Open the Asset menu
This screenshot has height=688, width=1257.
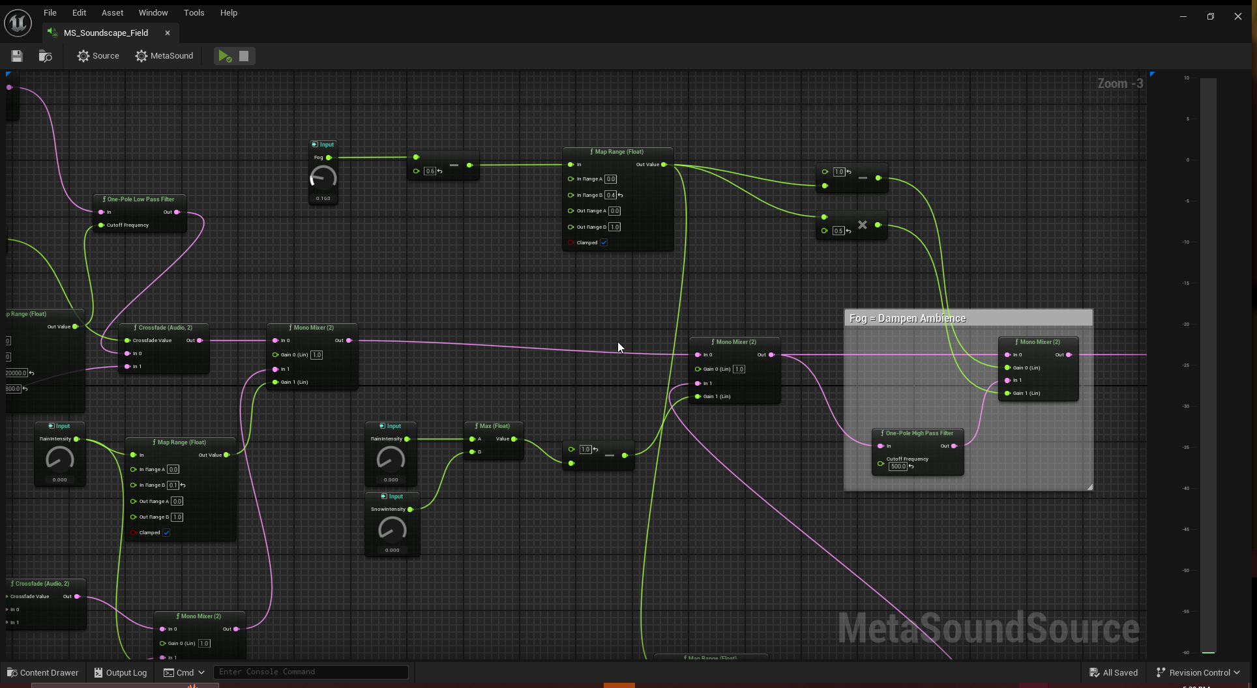tap(112, 12)
